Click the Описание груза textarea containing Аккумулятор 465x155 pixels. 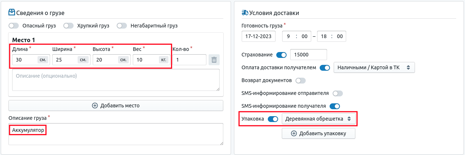tap(116, 134)
